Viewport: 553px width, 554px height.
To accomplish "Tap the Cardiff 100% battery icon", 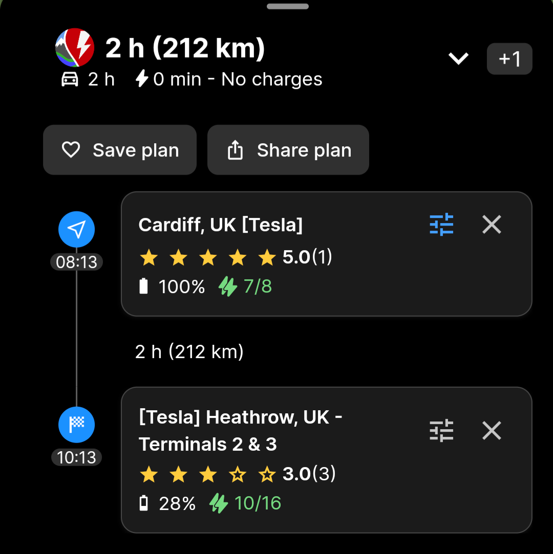I will point(144,286).
